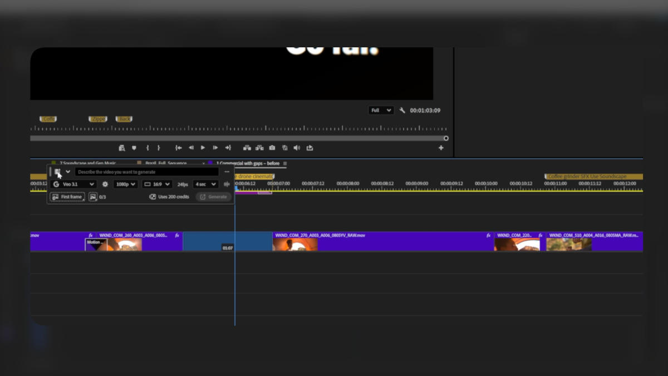Select '1 Commercial with gaps – before' tab
668x376 pixels.
point(248,163)
